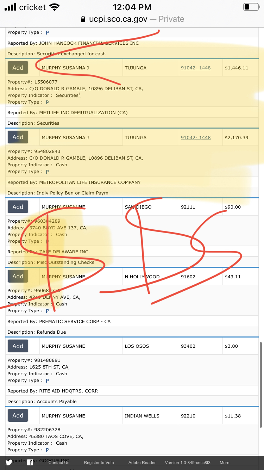Select TUJUNGA city in $1,446.11 row

pyautogui.click(x=136, y=68)
